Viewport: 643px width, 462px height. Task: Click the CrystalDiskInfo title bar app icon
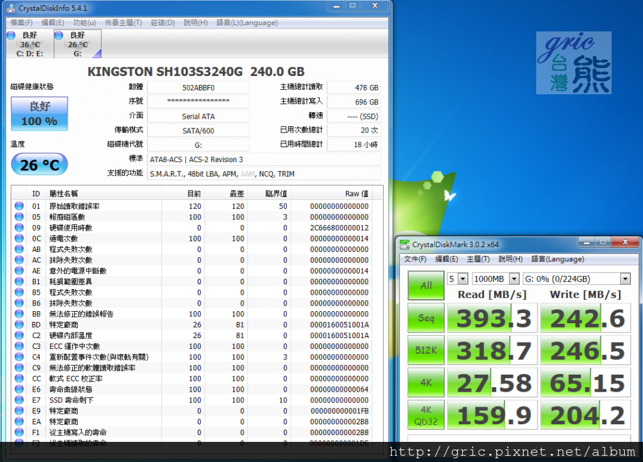(x=11, y=8)
